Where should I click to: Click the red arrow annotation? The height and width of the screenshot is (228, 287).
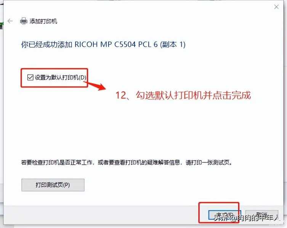tap(95, 86)
